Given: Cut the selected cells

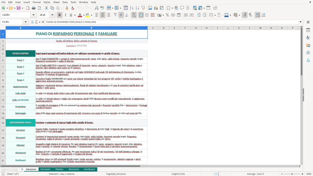Looking at the screenshot, I should pos(46,8).
